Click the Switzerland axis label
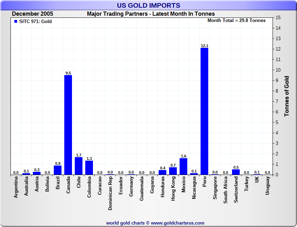 [x=236, y=190]
